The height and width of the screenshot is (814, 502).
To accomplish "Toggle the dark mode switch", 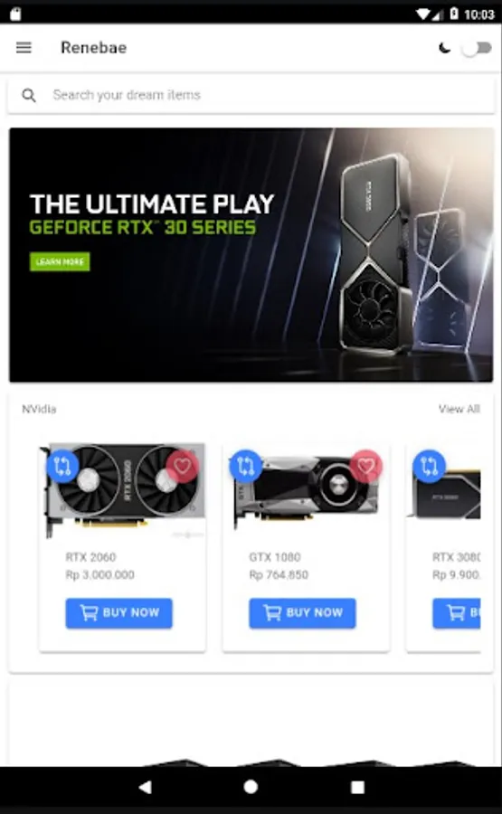I will coord(477,48).
